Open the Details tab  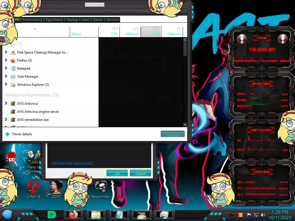[98, 20]
